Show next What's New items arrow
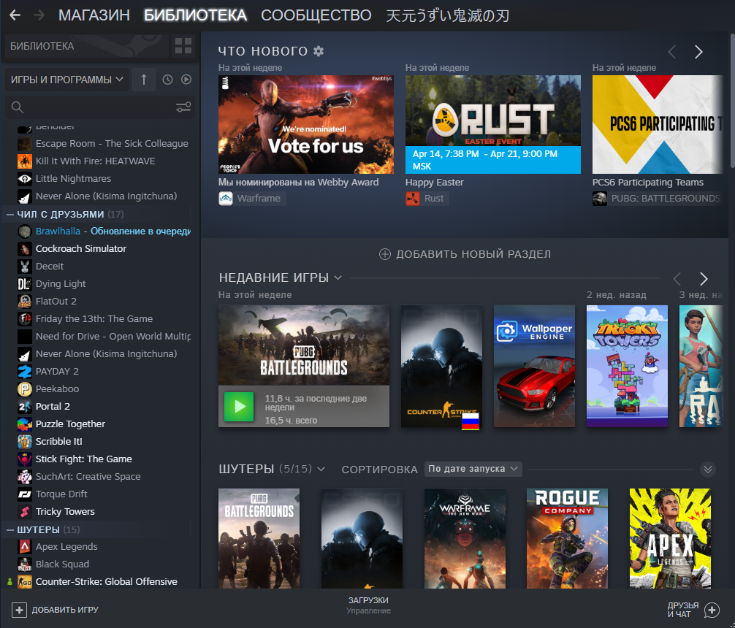The width and height of the screenshot is (735, 628). point(698,52)
